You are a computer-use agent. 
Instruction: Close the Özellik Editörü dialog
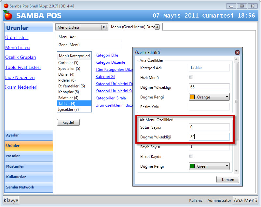[237, 53]
